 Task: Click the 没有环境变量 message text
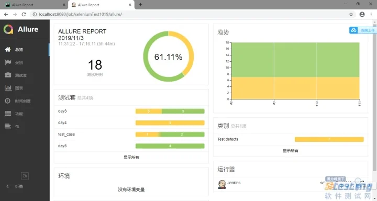131,189
